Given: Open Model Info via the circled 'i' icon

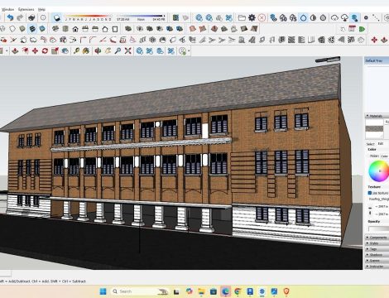Looking at the screenshot, I should pos(43,18).
